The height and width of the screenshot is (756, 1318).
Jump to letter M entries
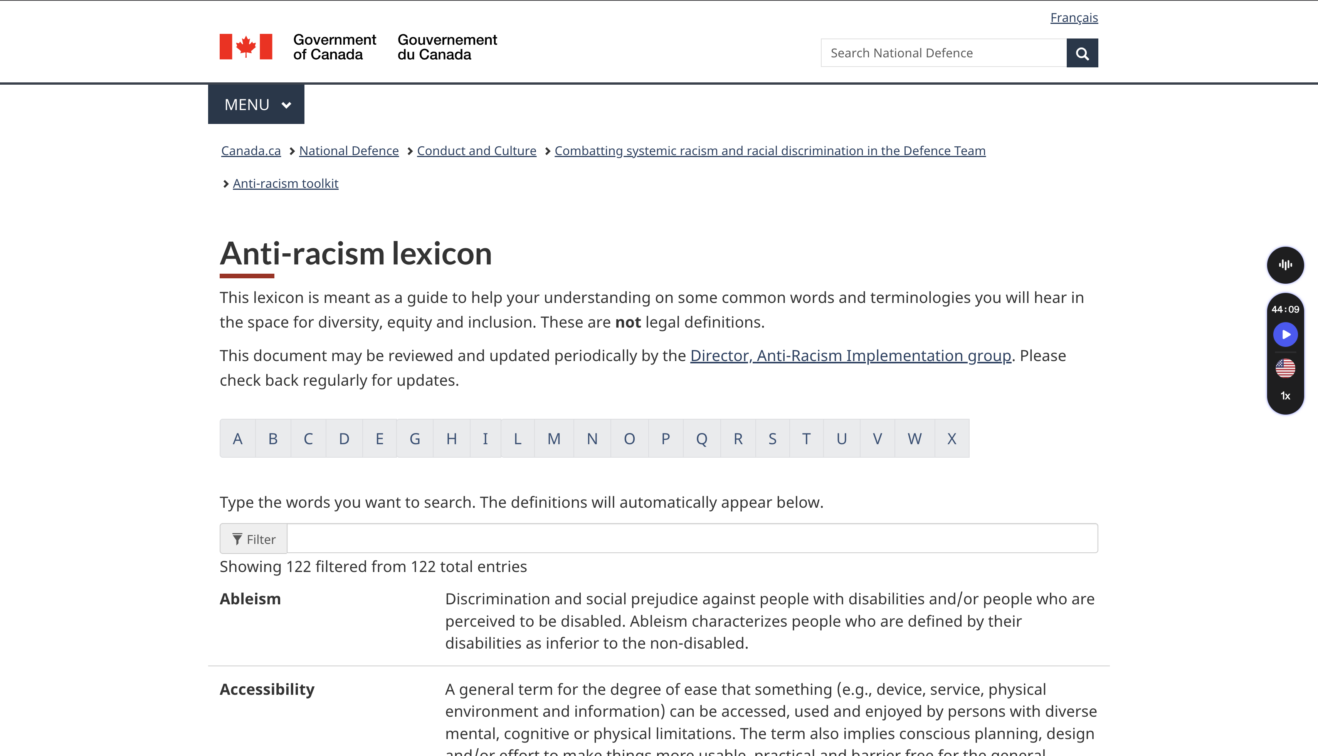click(553, 439)
